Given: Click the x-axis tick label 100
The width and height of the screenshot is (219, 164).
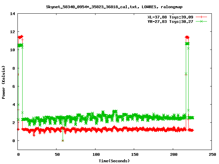Looking at the screenshot, I should [96, 154].
